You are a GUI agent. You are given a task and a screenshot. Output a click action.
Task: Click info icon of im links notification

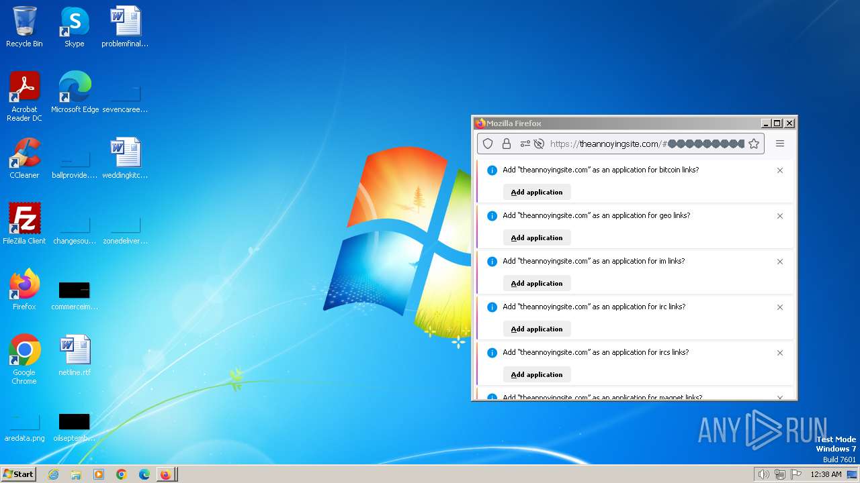[x=492, y=262]
